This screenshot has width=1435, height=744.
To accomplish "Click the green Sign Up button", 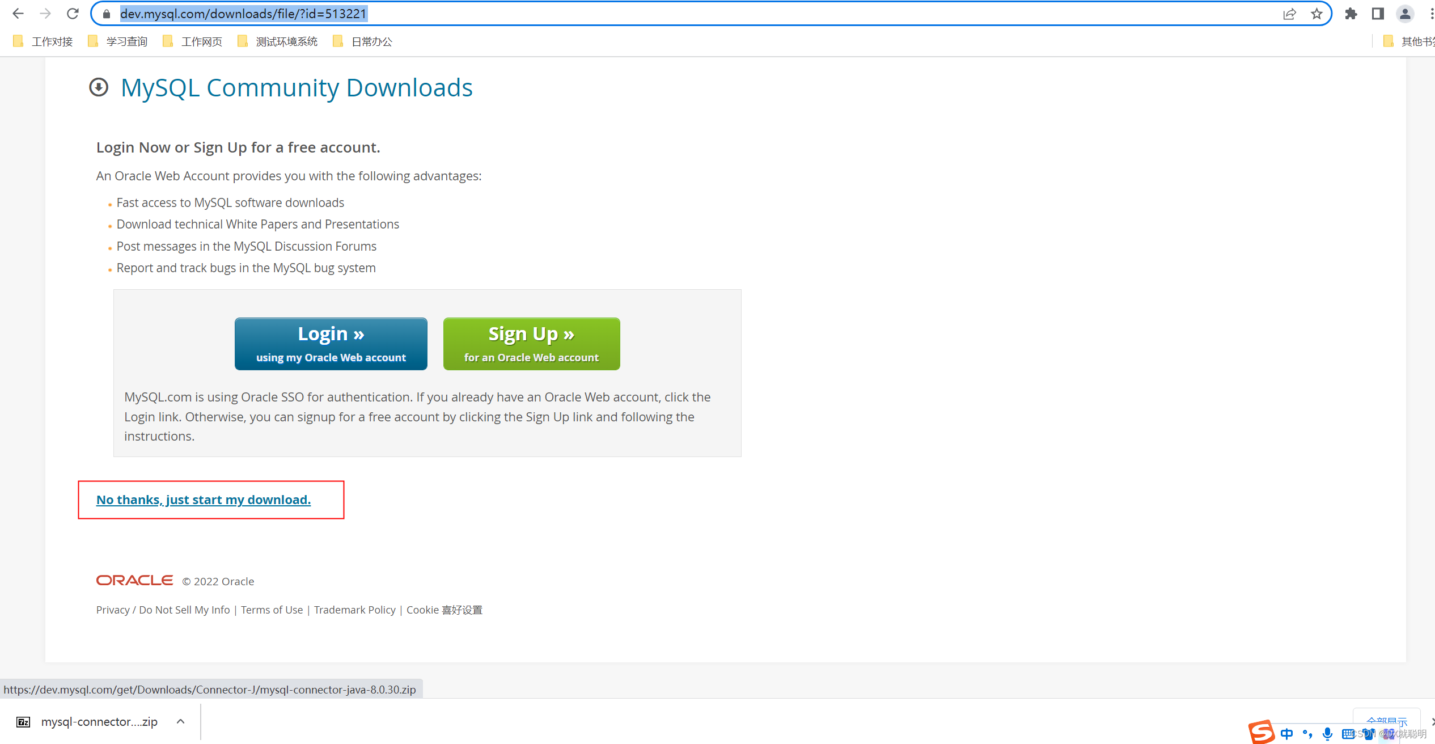I will (x=531, y=344).
